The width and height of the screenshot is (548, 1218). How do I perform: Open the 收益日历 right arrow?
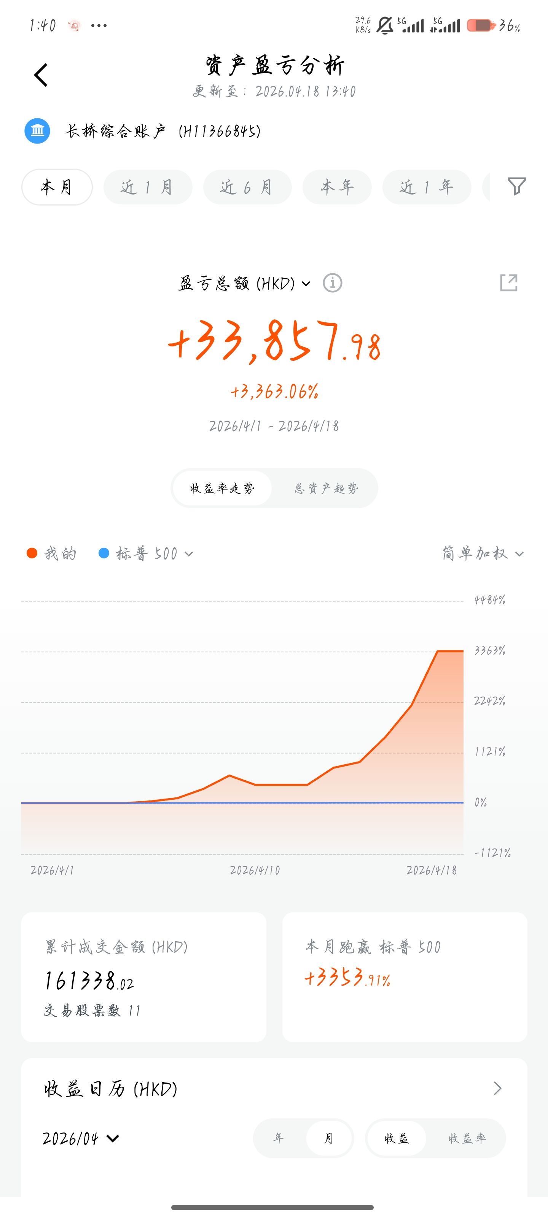(497, 1088)
